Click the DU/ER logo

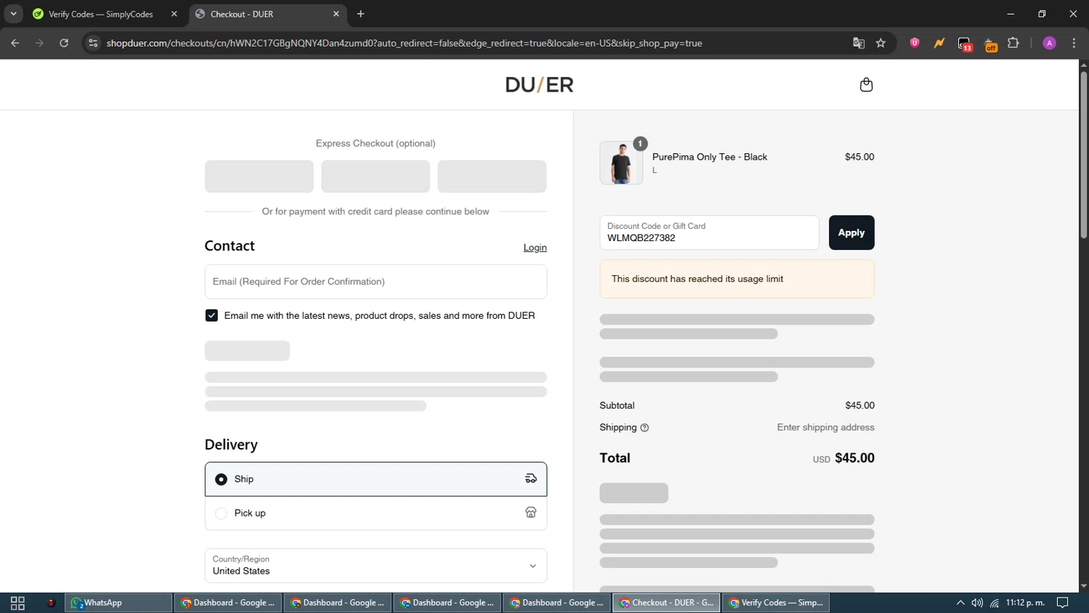[x=539, y=85]
